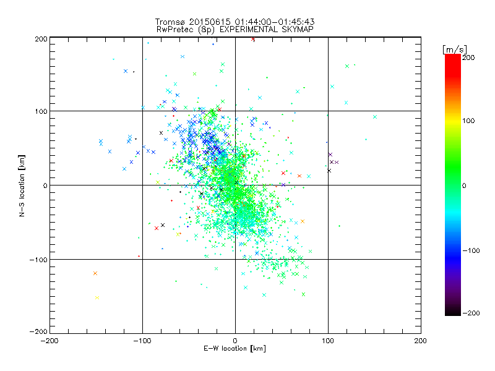Click the '100' label of the color bar

click(468, 121)
